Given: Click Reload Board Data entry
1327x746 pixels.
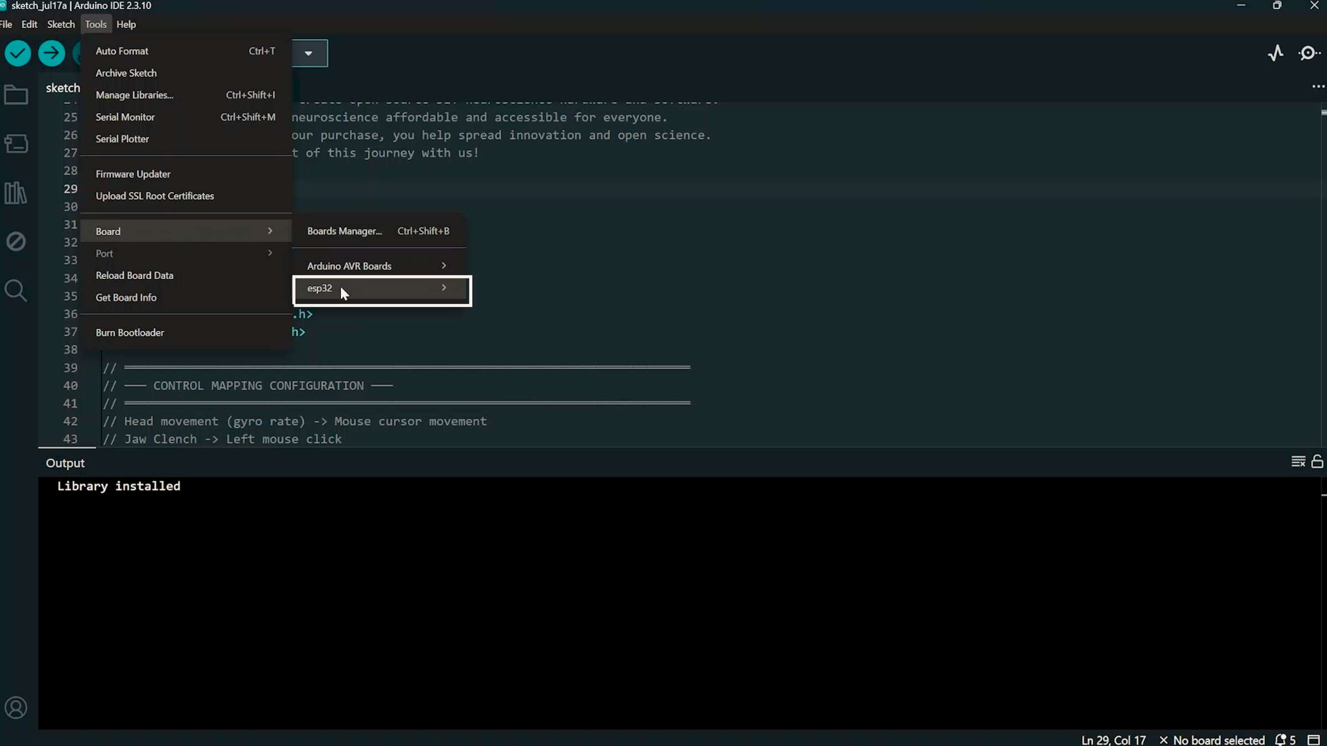Looking at the screenshot, I should point(186,275).
